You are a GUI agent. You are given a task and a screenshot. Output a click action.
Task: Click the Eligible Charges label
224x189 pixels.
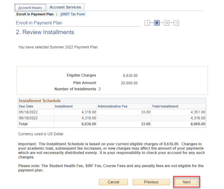81,75
